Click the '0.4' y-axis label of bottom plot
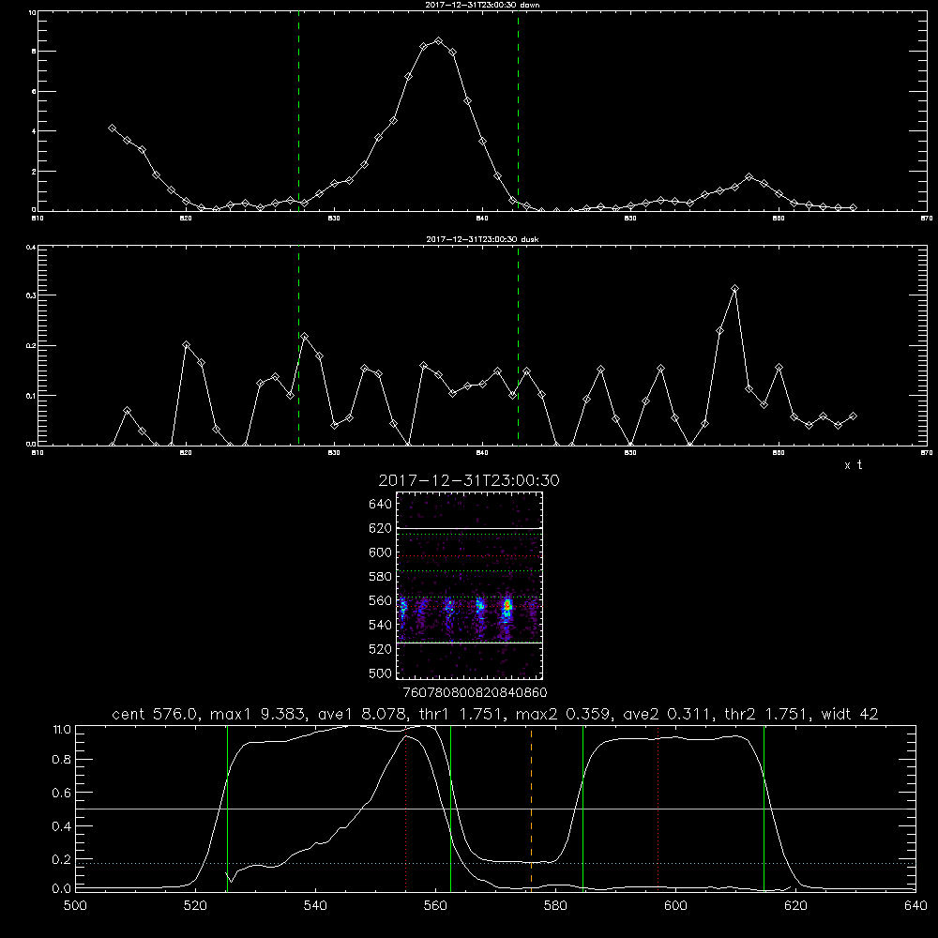938x938 pixels. [x=62, y=826]
